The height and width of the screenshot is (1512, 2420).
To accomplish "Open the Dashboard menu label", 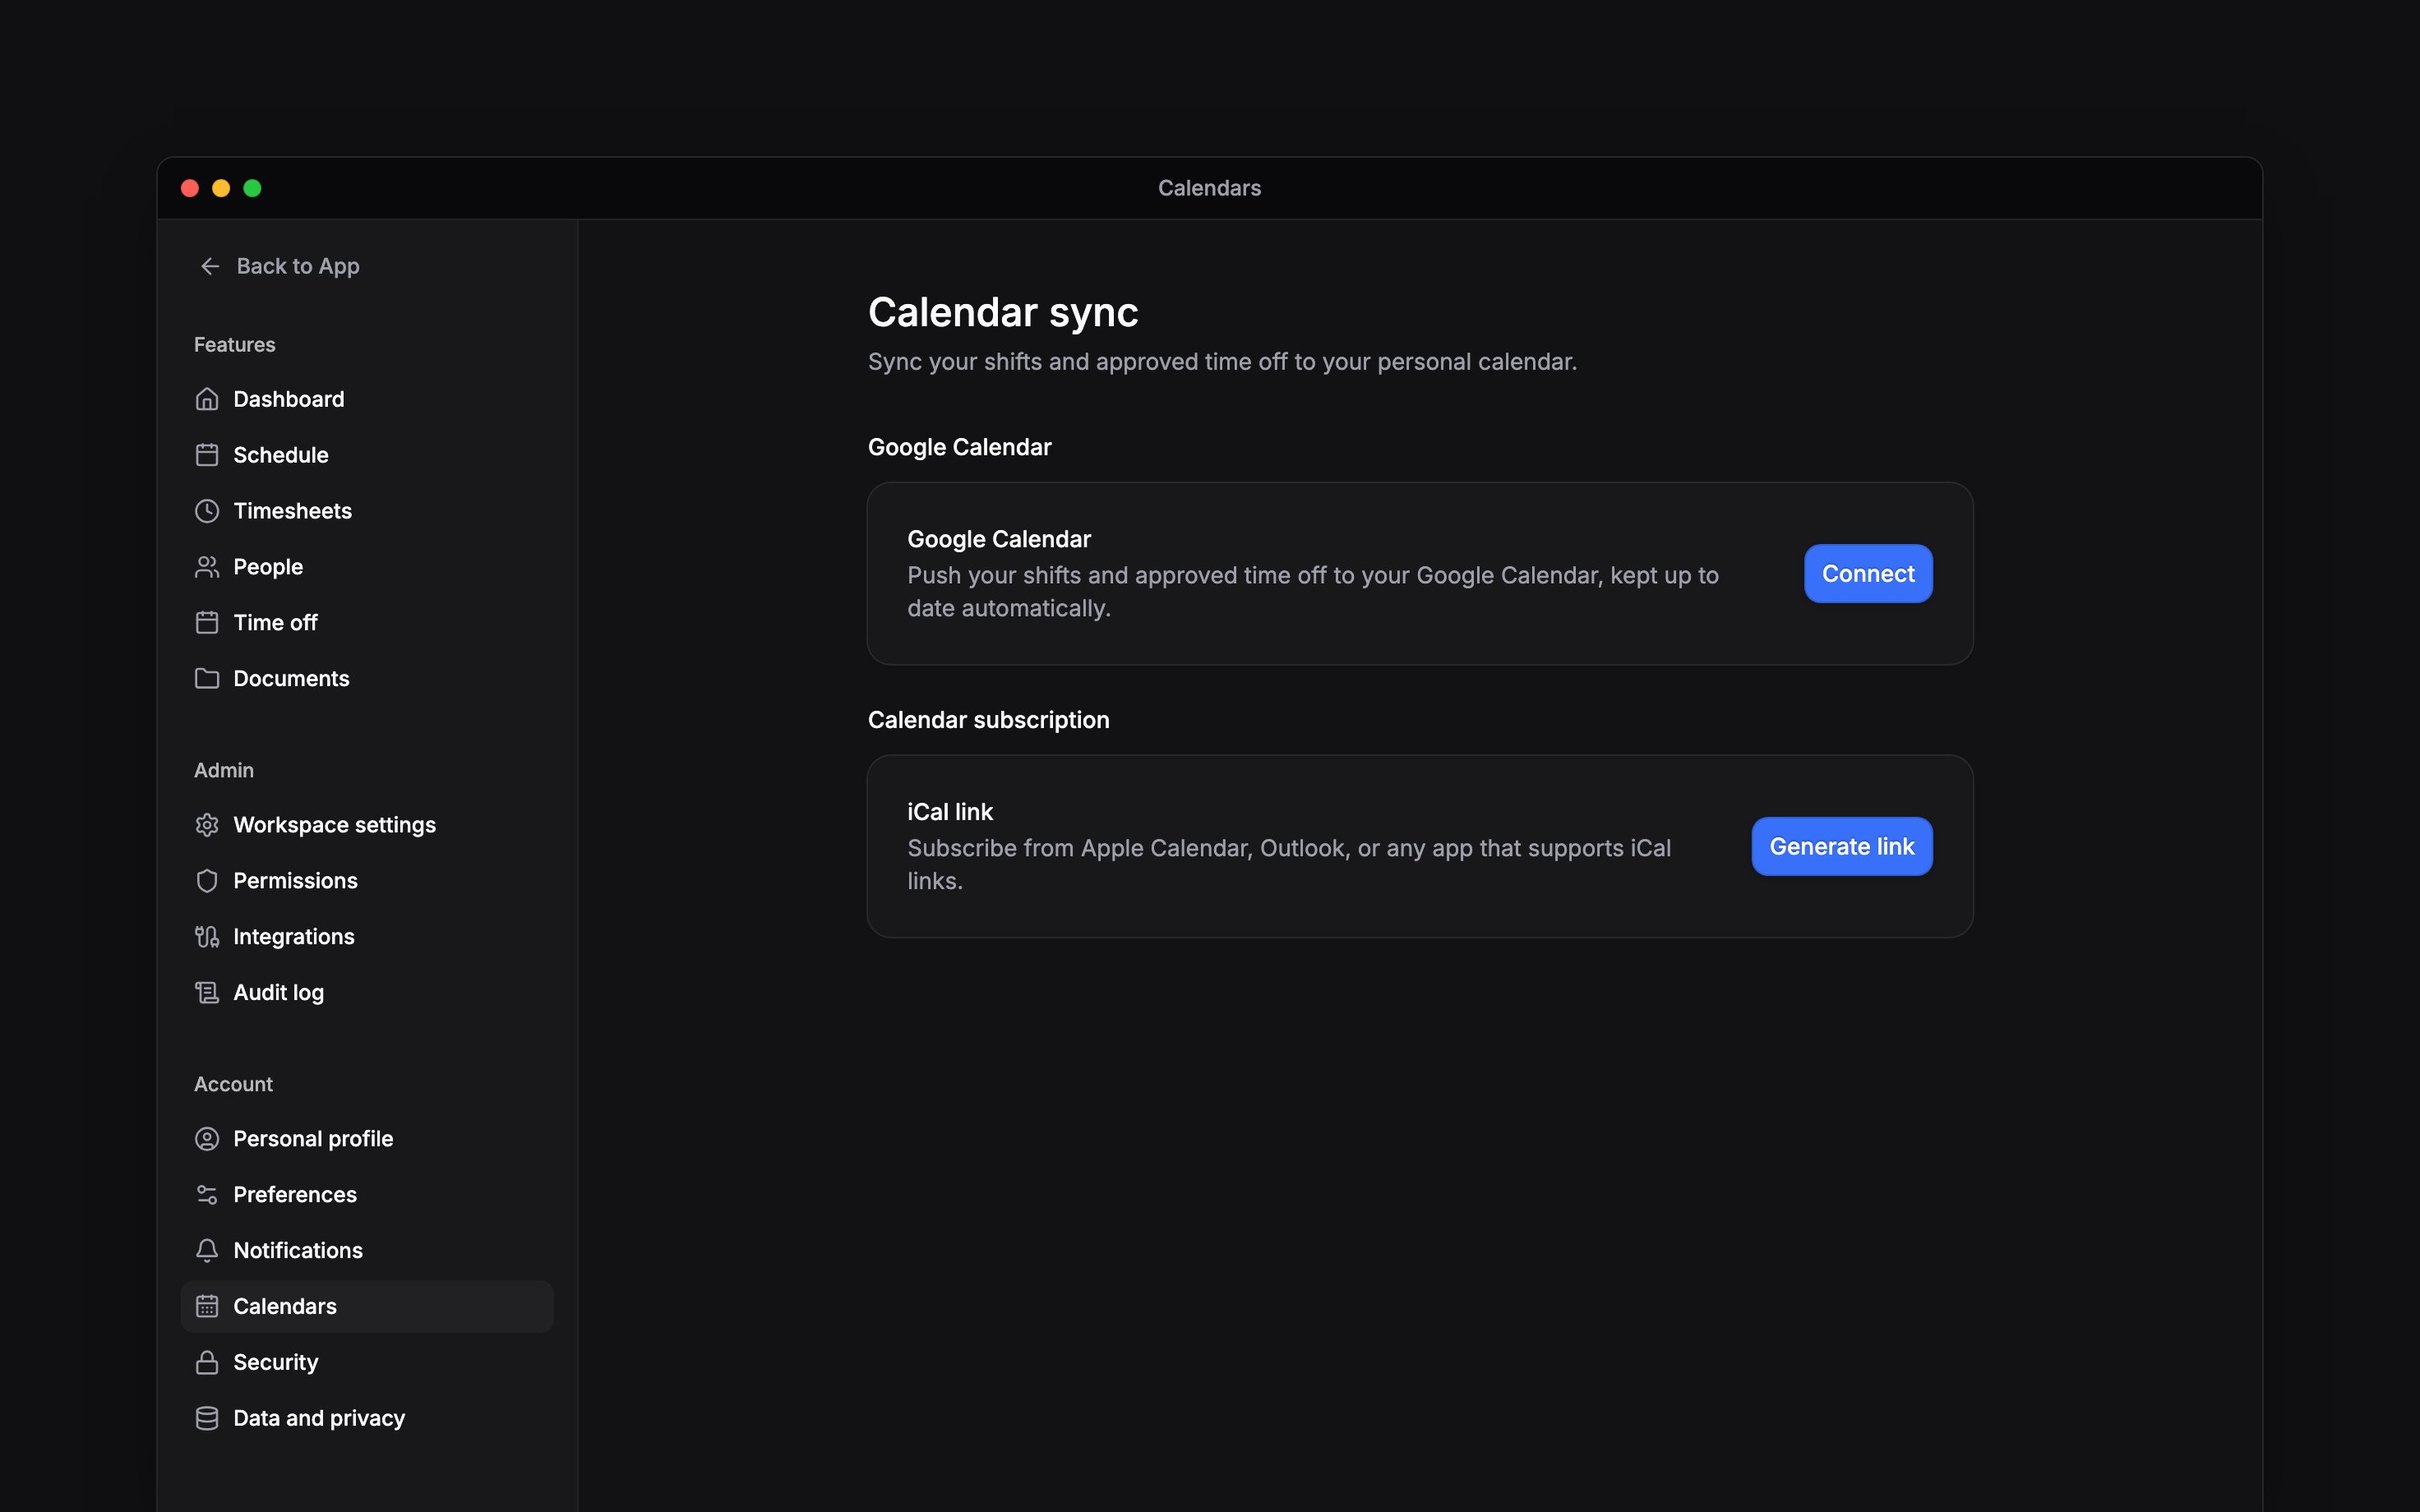I will click(x=289, y=399).
